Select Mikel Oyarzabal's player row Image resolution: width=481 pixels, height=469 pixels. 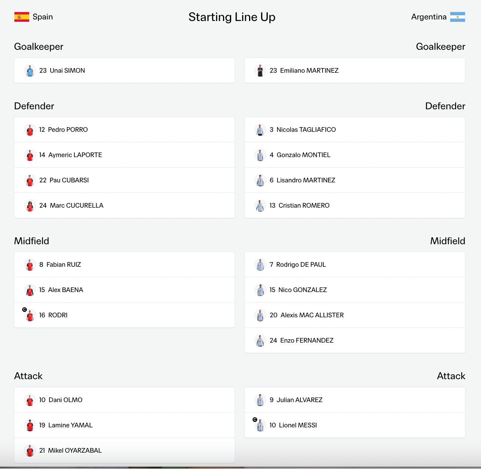[125, 450]
